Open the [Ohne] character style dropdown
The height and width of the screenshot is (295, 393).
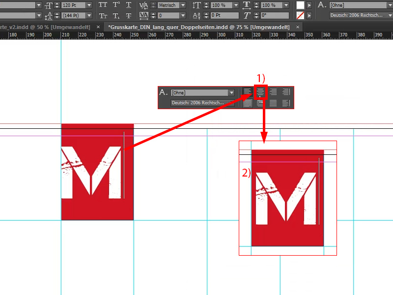pos(390,5)
